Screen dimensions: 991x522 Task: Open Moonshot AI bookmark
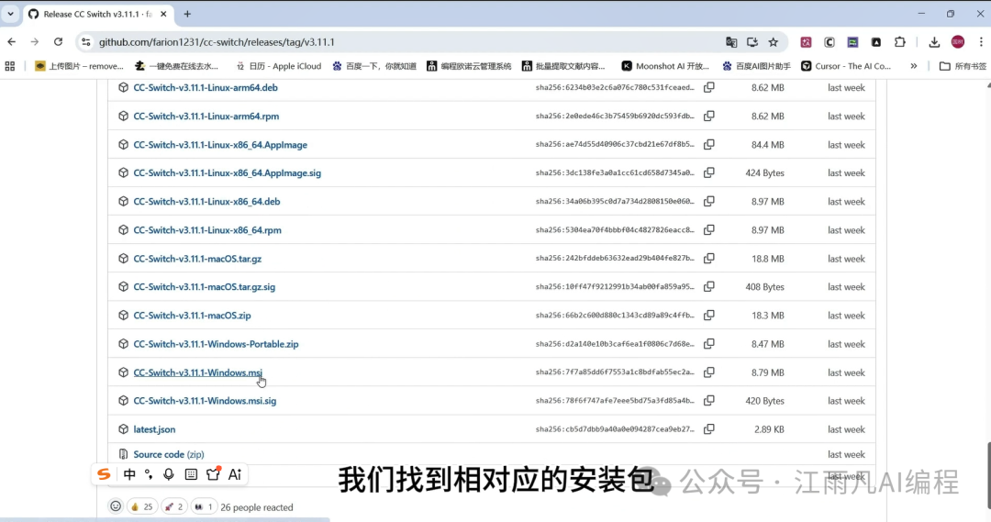(665, 66)
